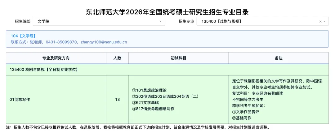The width and height of the screenshot is (335, 137).
Task: Click the remark starting 定位于戏剧影视相关
Action: pos(277,84)
